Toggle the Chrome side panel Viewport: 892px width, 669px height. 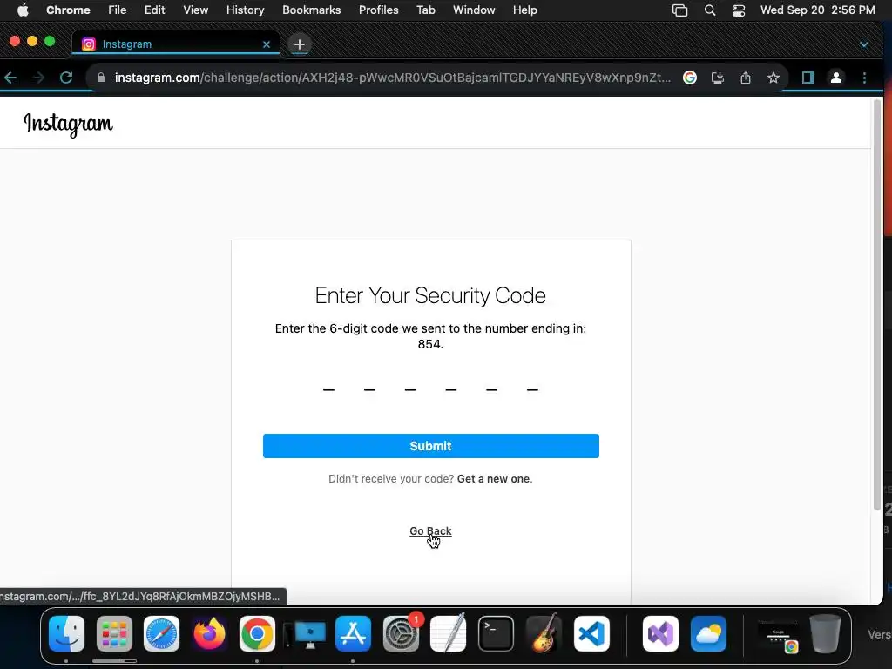(808, 78)
